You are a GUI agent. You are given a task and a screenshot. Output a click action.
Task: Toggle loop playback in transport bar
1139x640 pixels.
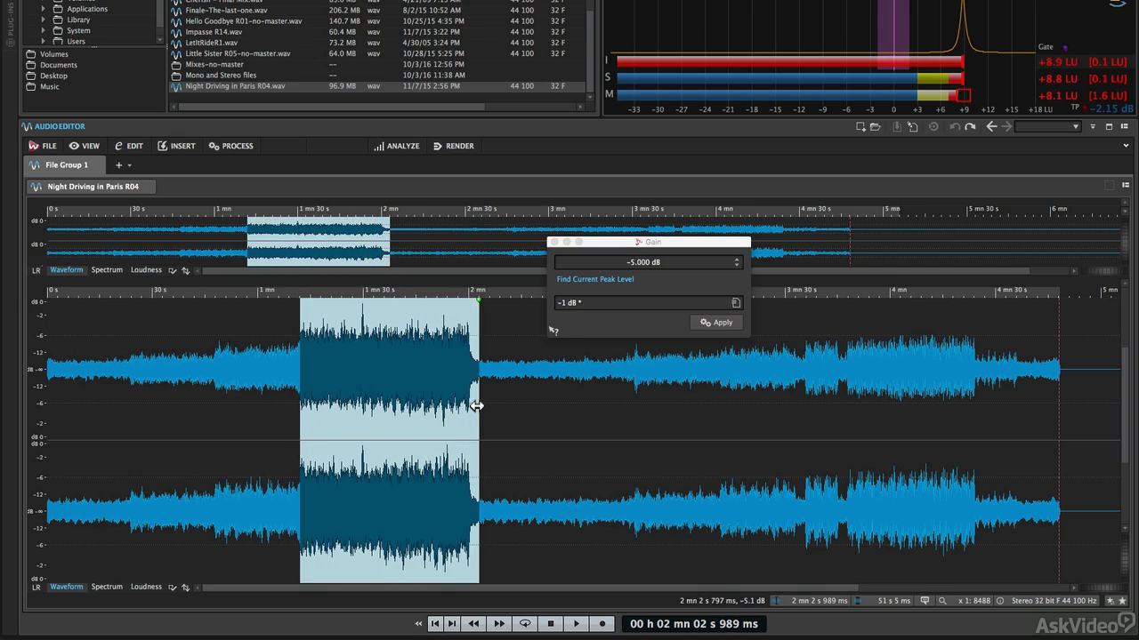[x=525, y=624]
